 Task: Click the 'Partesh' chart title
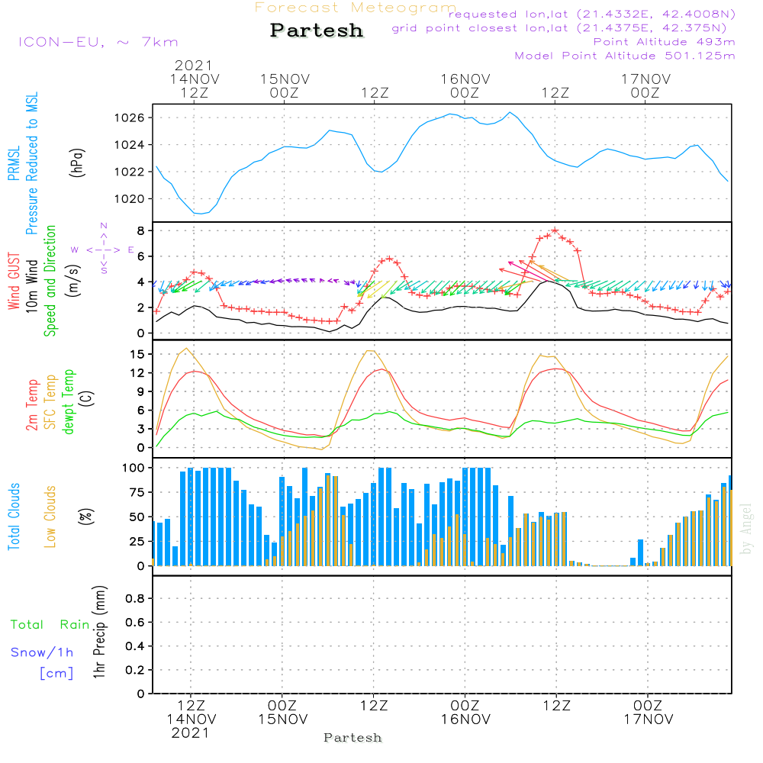[317, 31]
